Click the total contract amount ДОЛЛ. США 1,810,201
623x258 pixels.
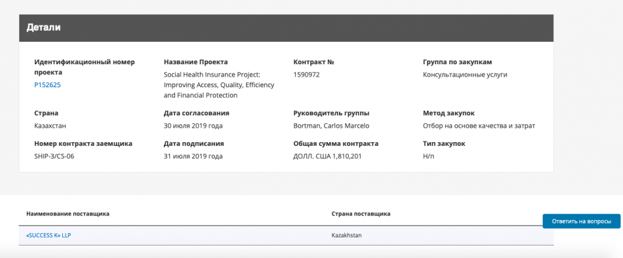pos(327,156)
